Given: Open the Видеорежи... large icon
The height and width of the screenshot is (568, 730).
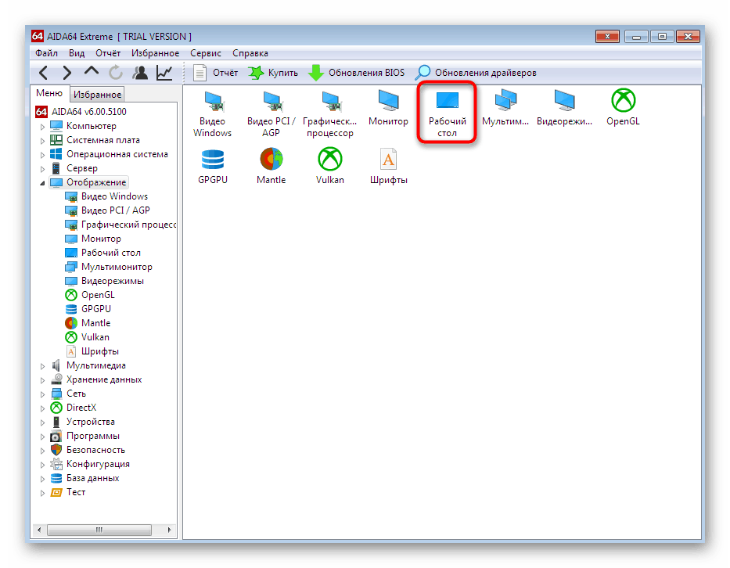Looking at the screenshot, I should pos(564,109).
